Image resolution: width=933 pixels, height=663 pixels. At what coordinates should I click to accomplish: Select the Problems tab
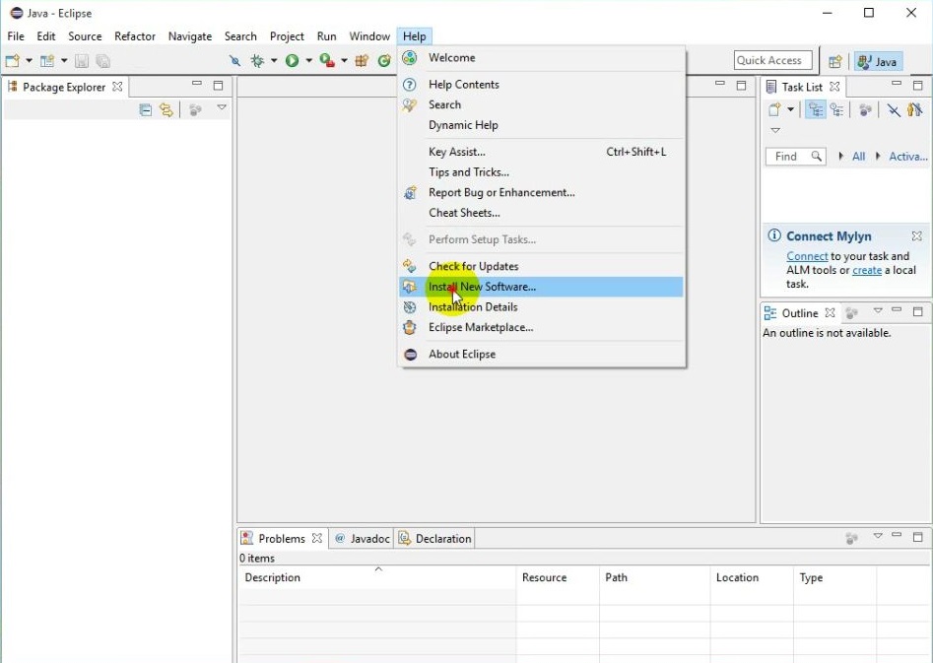(282, 539)
